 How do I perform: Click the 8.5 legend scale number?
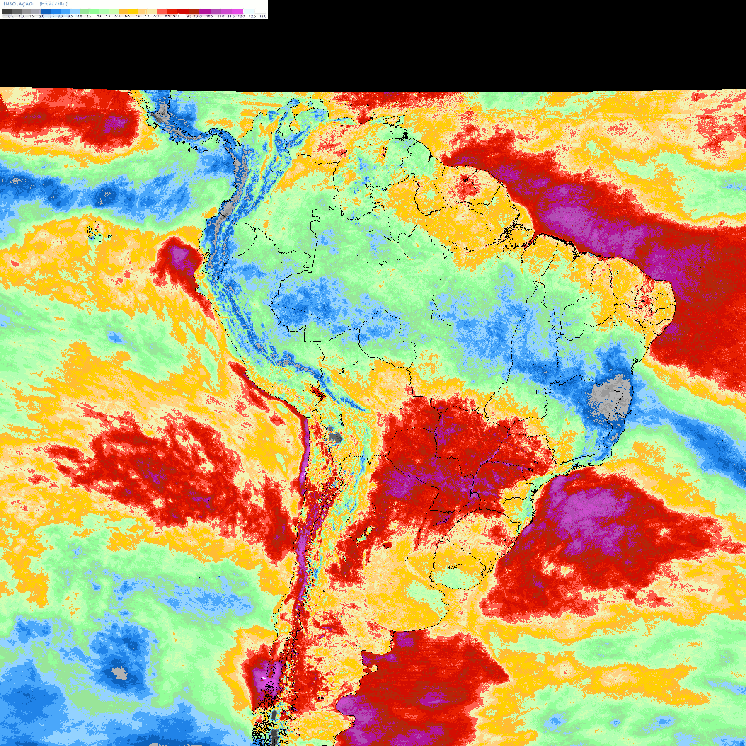167,16
